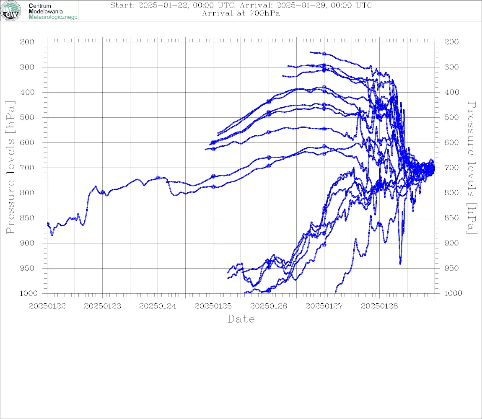Click the 20250128 date label
Viewport: 482px width, 419px height.
click(x=379, y=306)
